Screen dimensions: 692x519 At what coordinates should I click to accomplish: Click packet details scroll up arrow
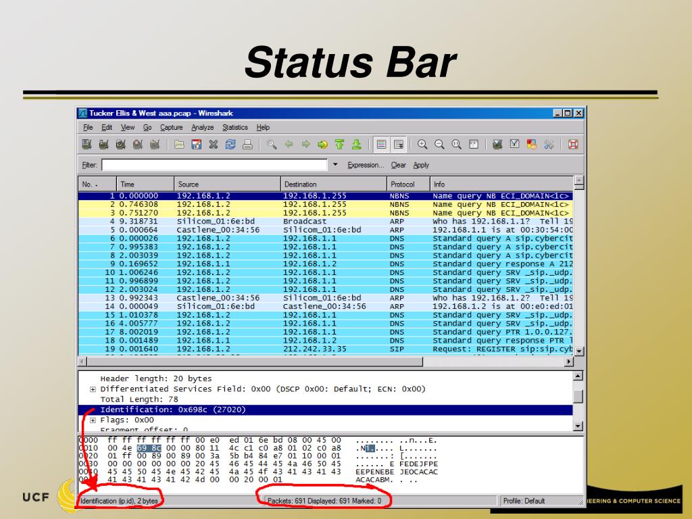coord(578,376)
